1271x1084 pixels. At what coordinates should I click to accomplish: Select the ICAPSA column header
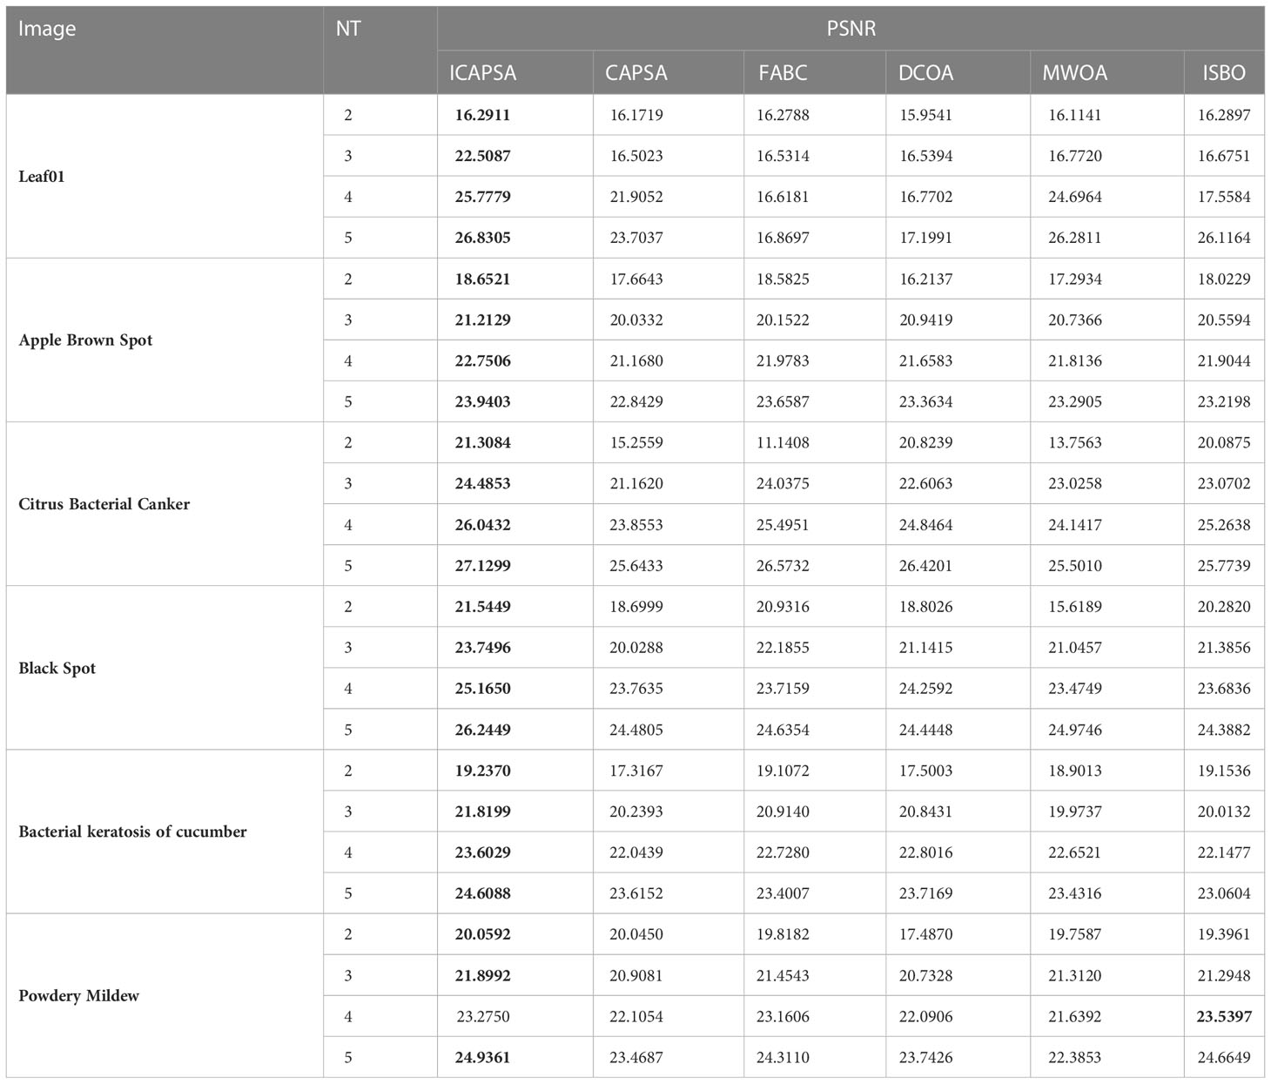(482, 73)
